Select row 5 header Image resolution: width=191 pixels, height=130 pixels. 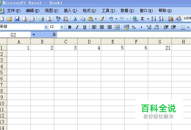(x=3, y=72)
